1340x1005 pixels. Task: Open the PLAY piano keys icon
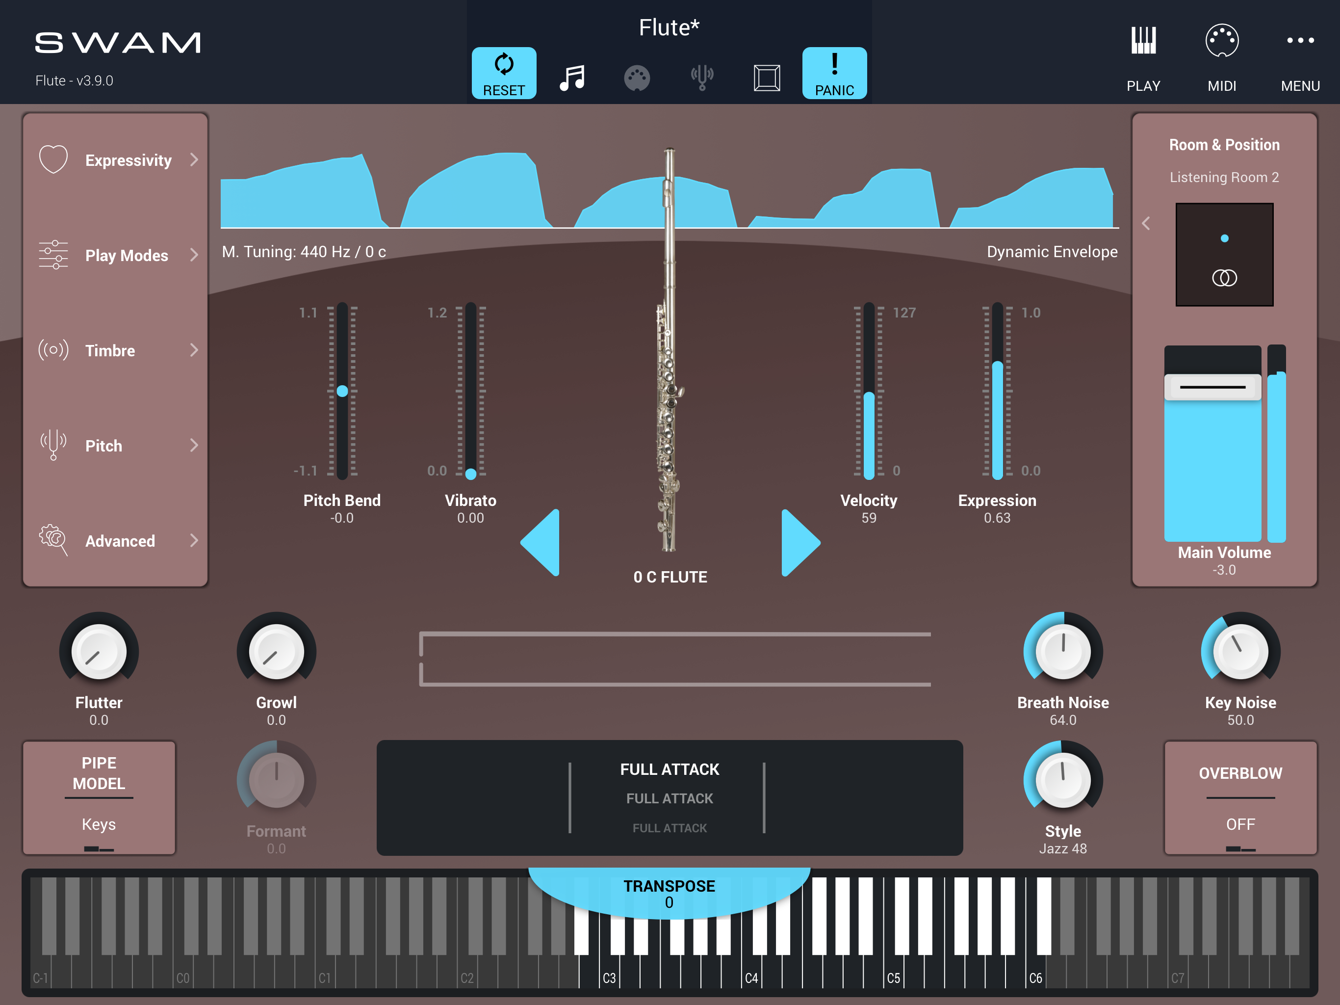coord(1143,41)
